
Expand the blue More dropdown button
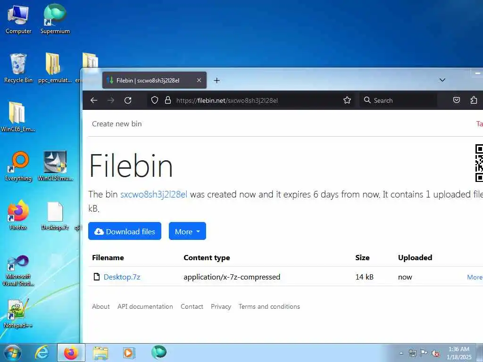coord(187,231)
